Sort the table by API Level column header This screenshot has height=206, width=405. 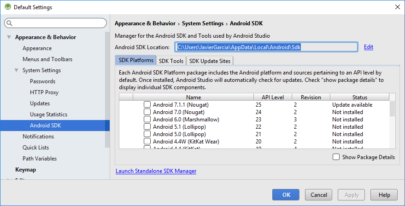pyautogui.click(x=273, y=97)
